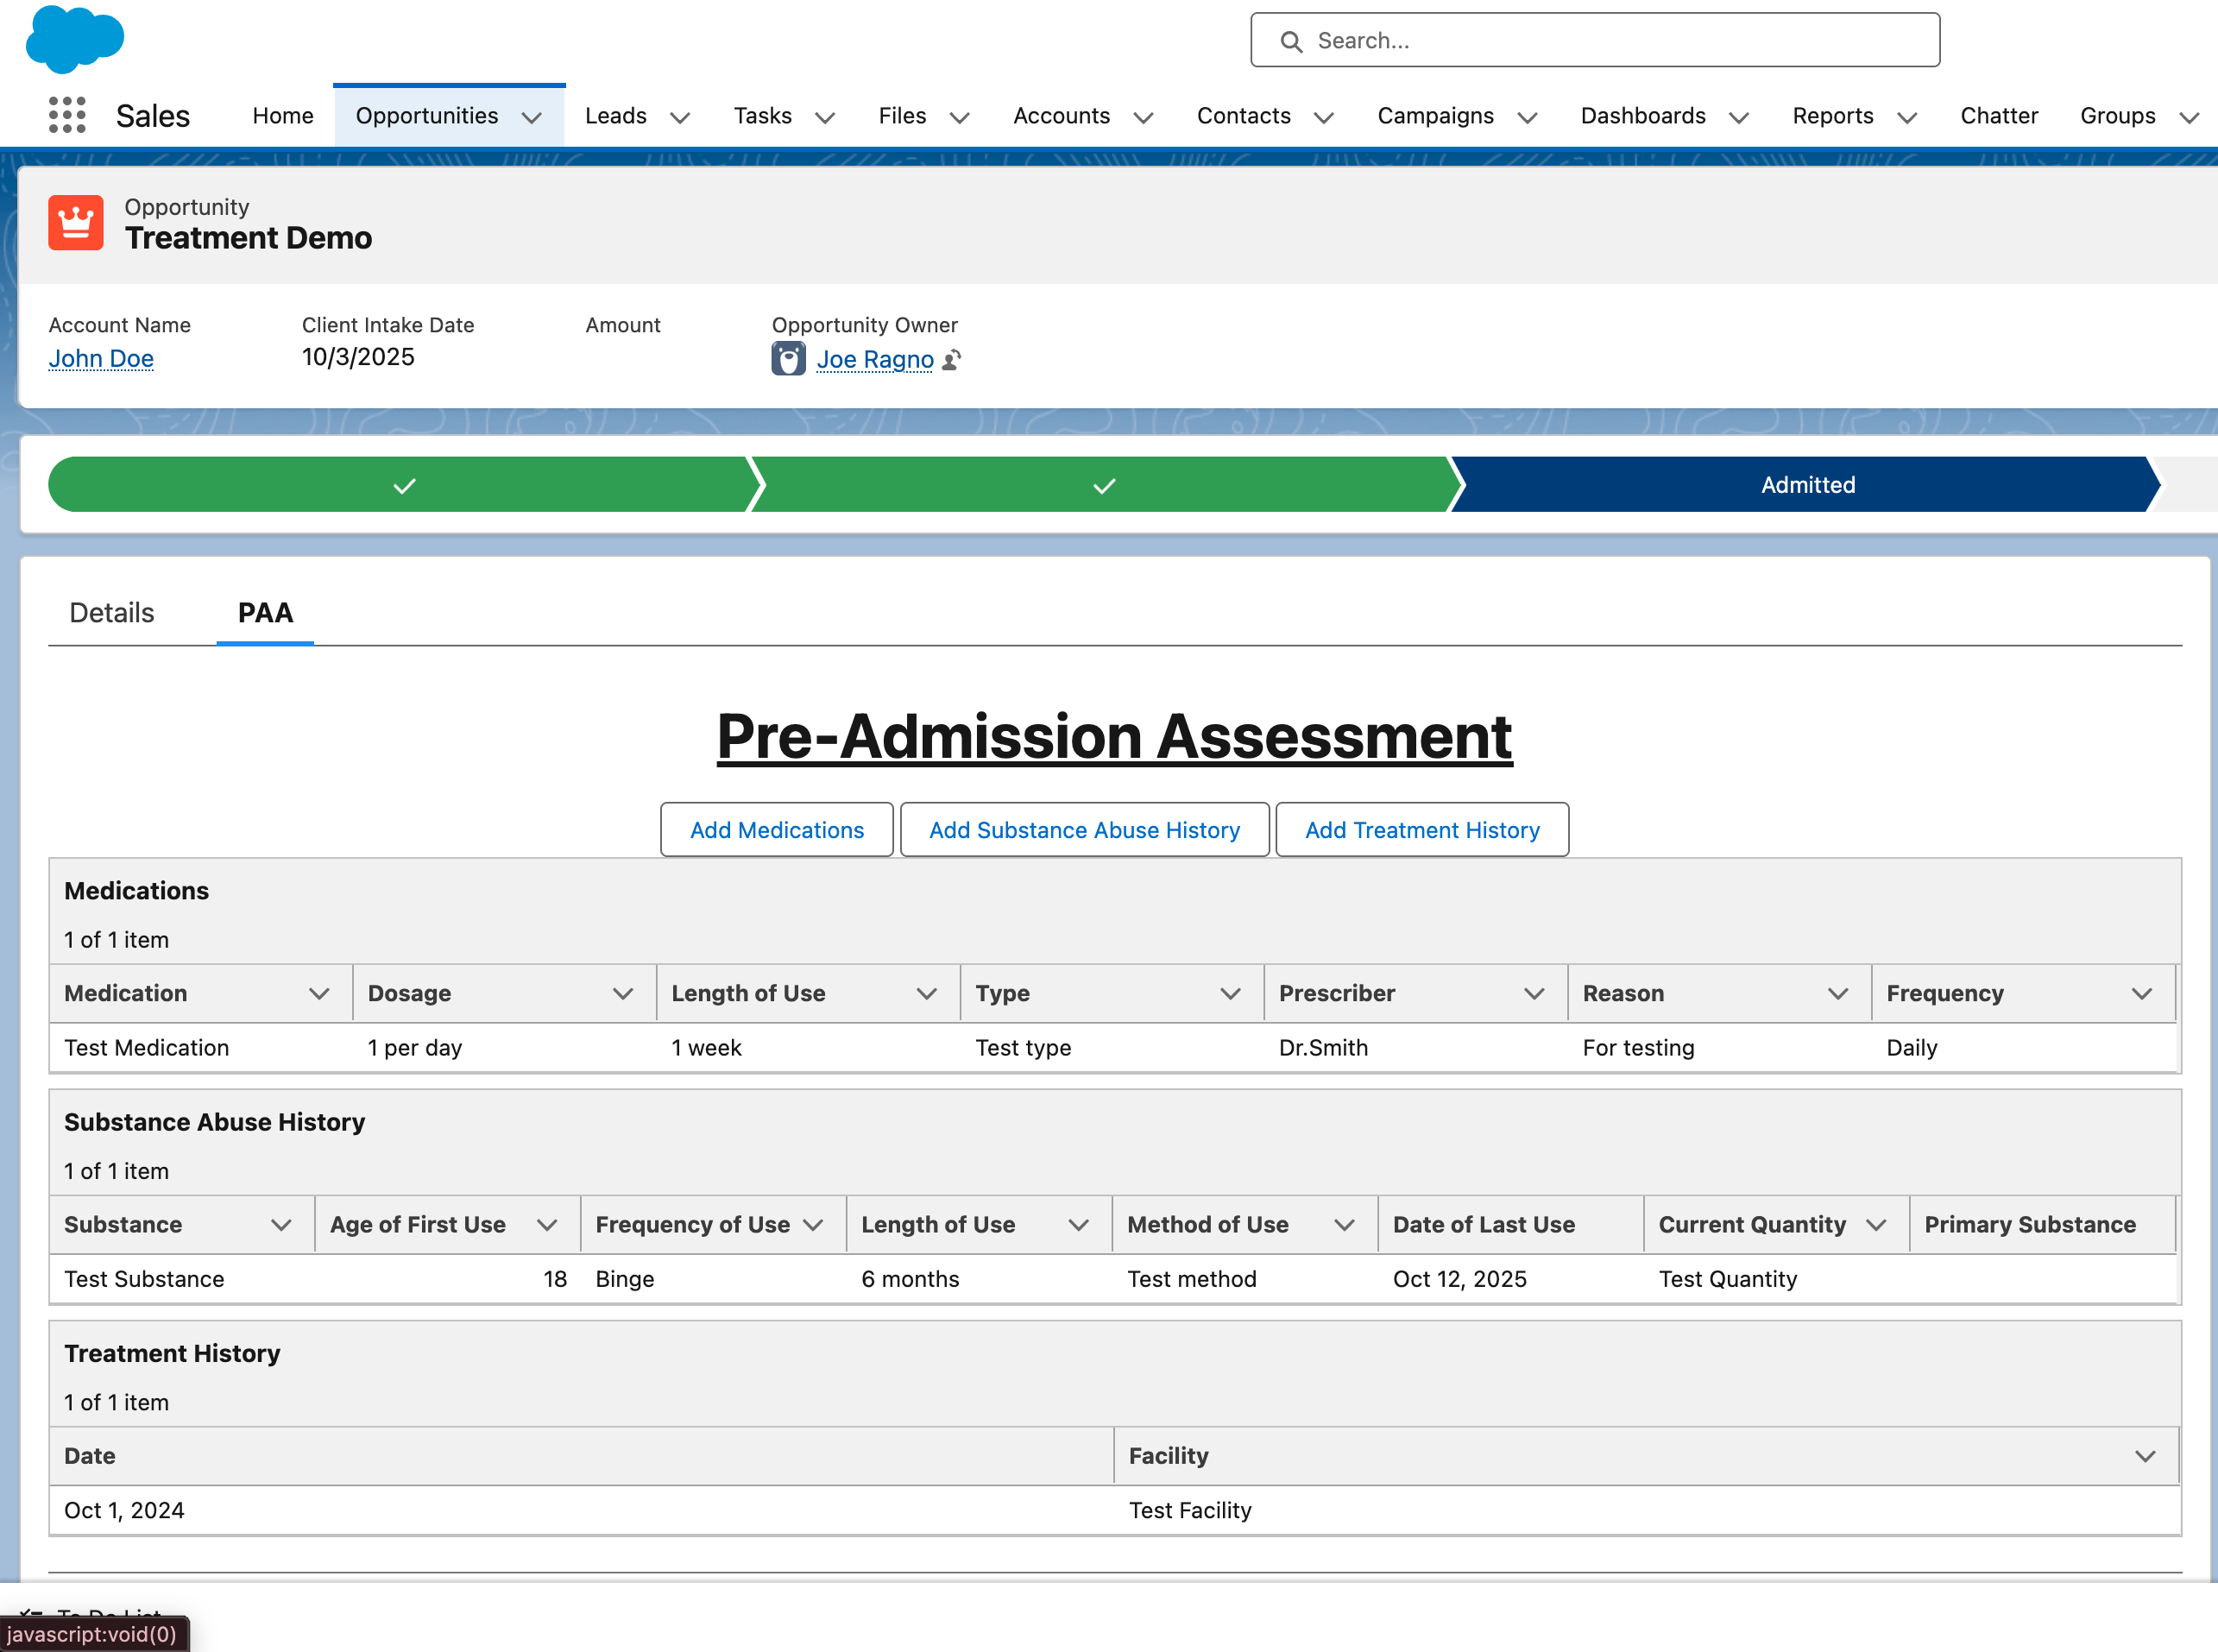2218x1652 pixels.
Task: Click second completed stage checkmark
Action: [1103, 485]
